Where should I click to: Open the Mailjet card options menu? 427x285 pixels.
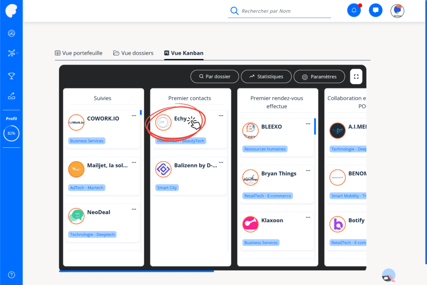coord(134,162)
